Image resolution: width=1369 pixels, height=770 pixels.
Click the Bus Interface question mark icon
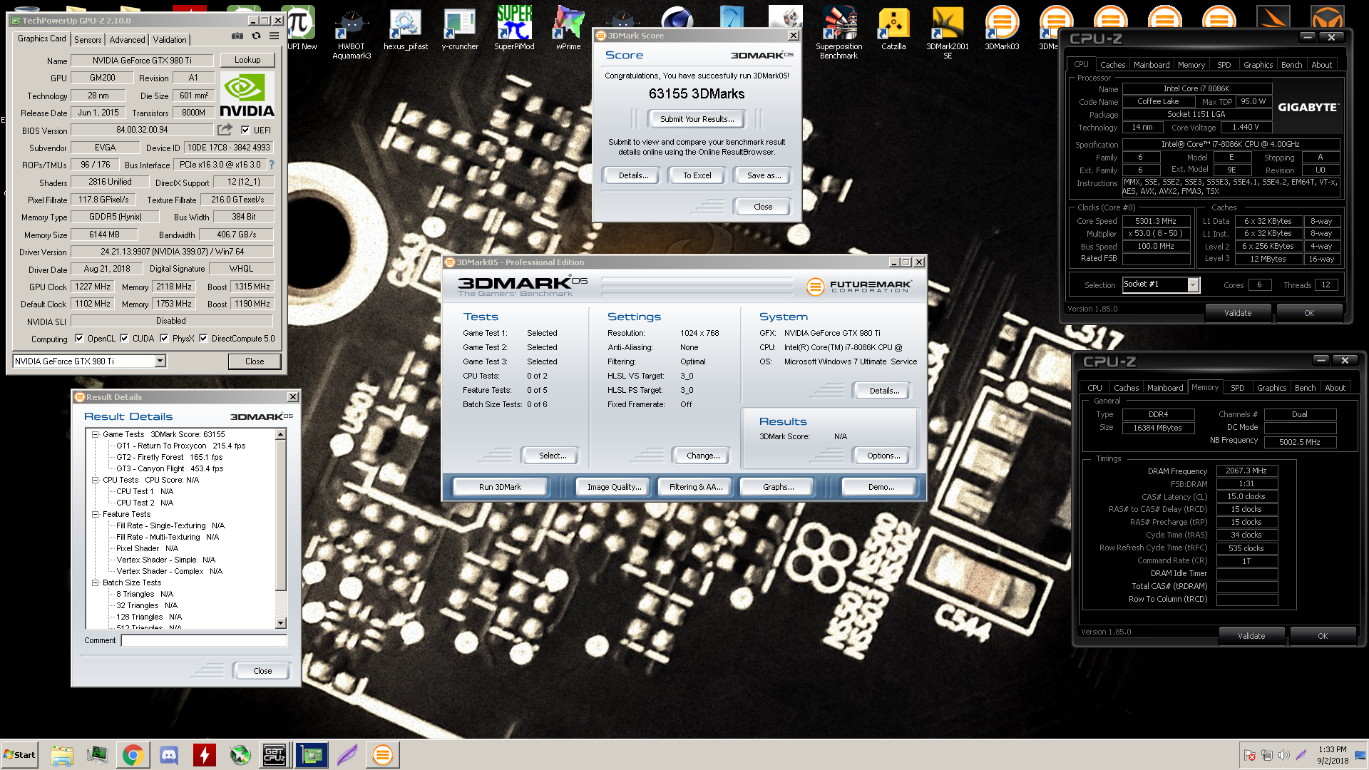271,165
